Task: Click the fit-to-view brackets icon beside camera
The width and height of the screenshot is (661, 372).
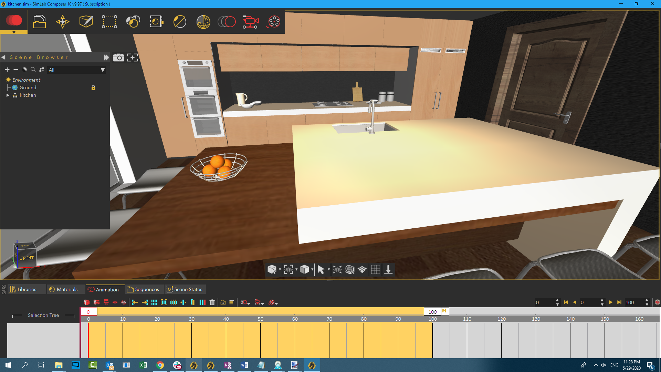Action: coord(132,58)
